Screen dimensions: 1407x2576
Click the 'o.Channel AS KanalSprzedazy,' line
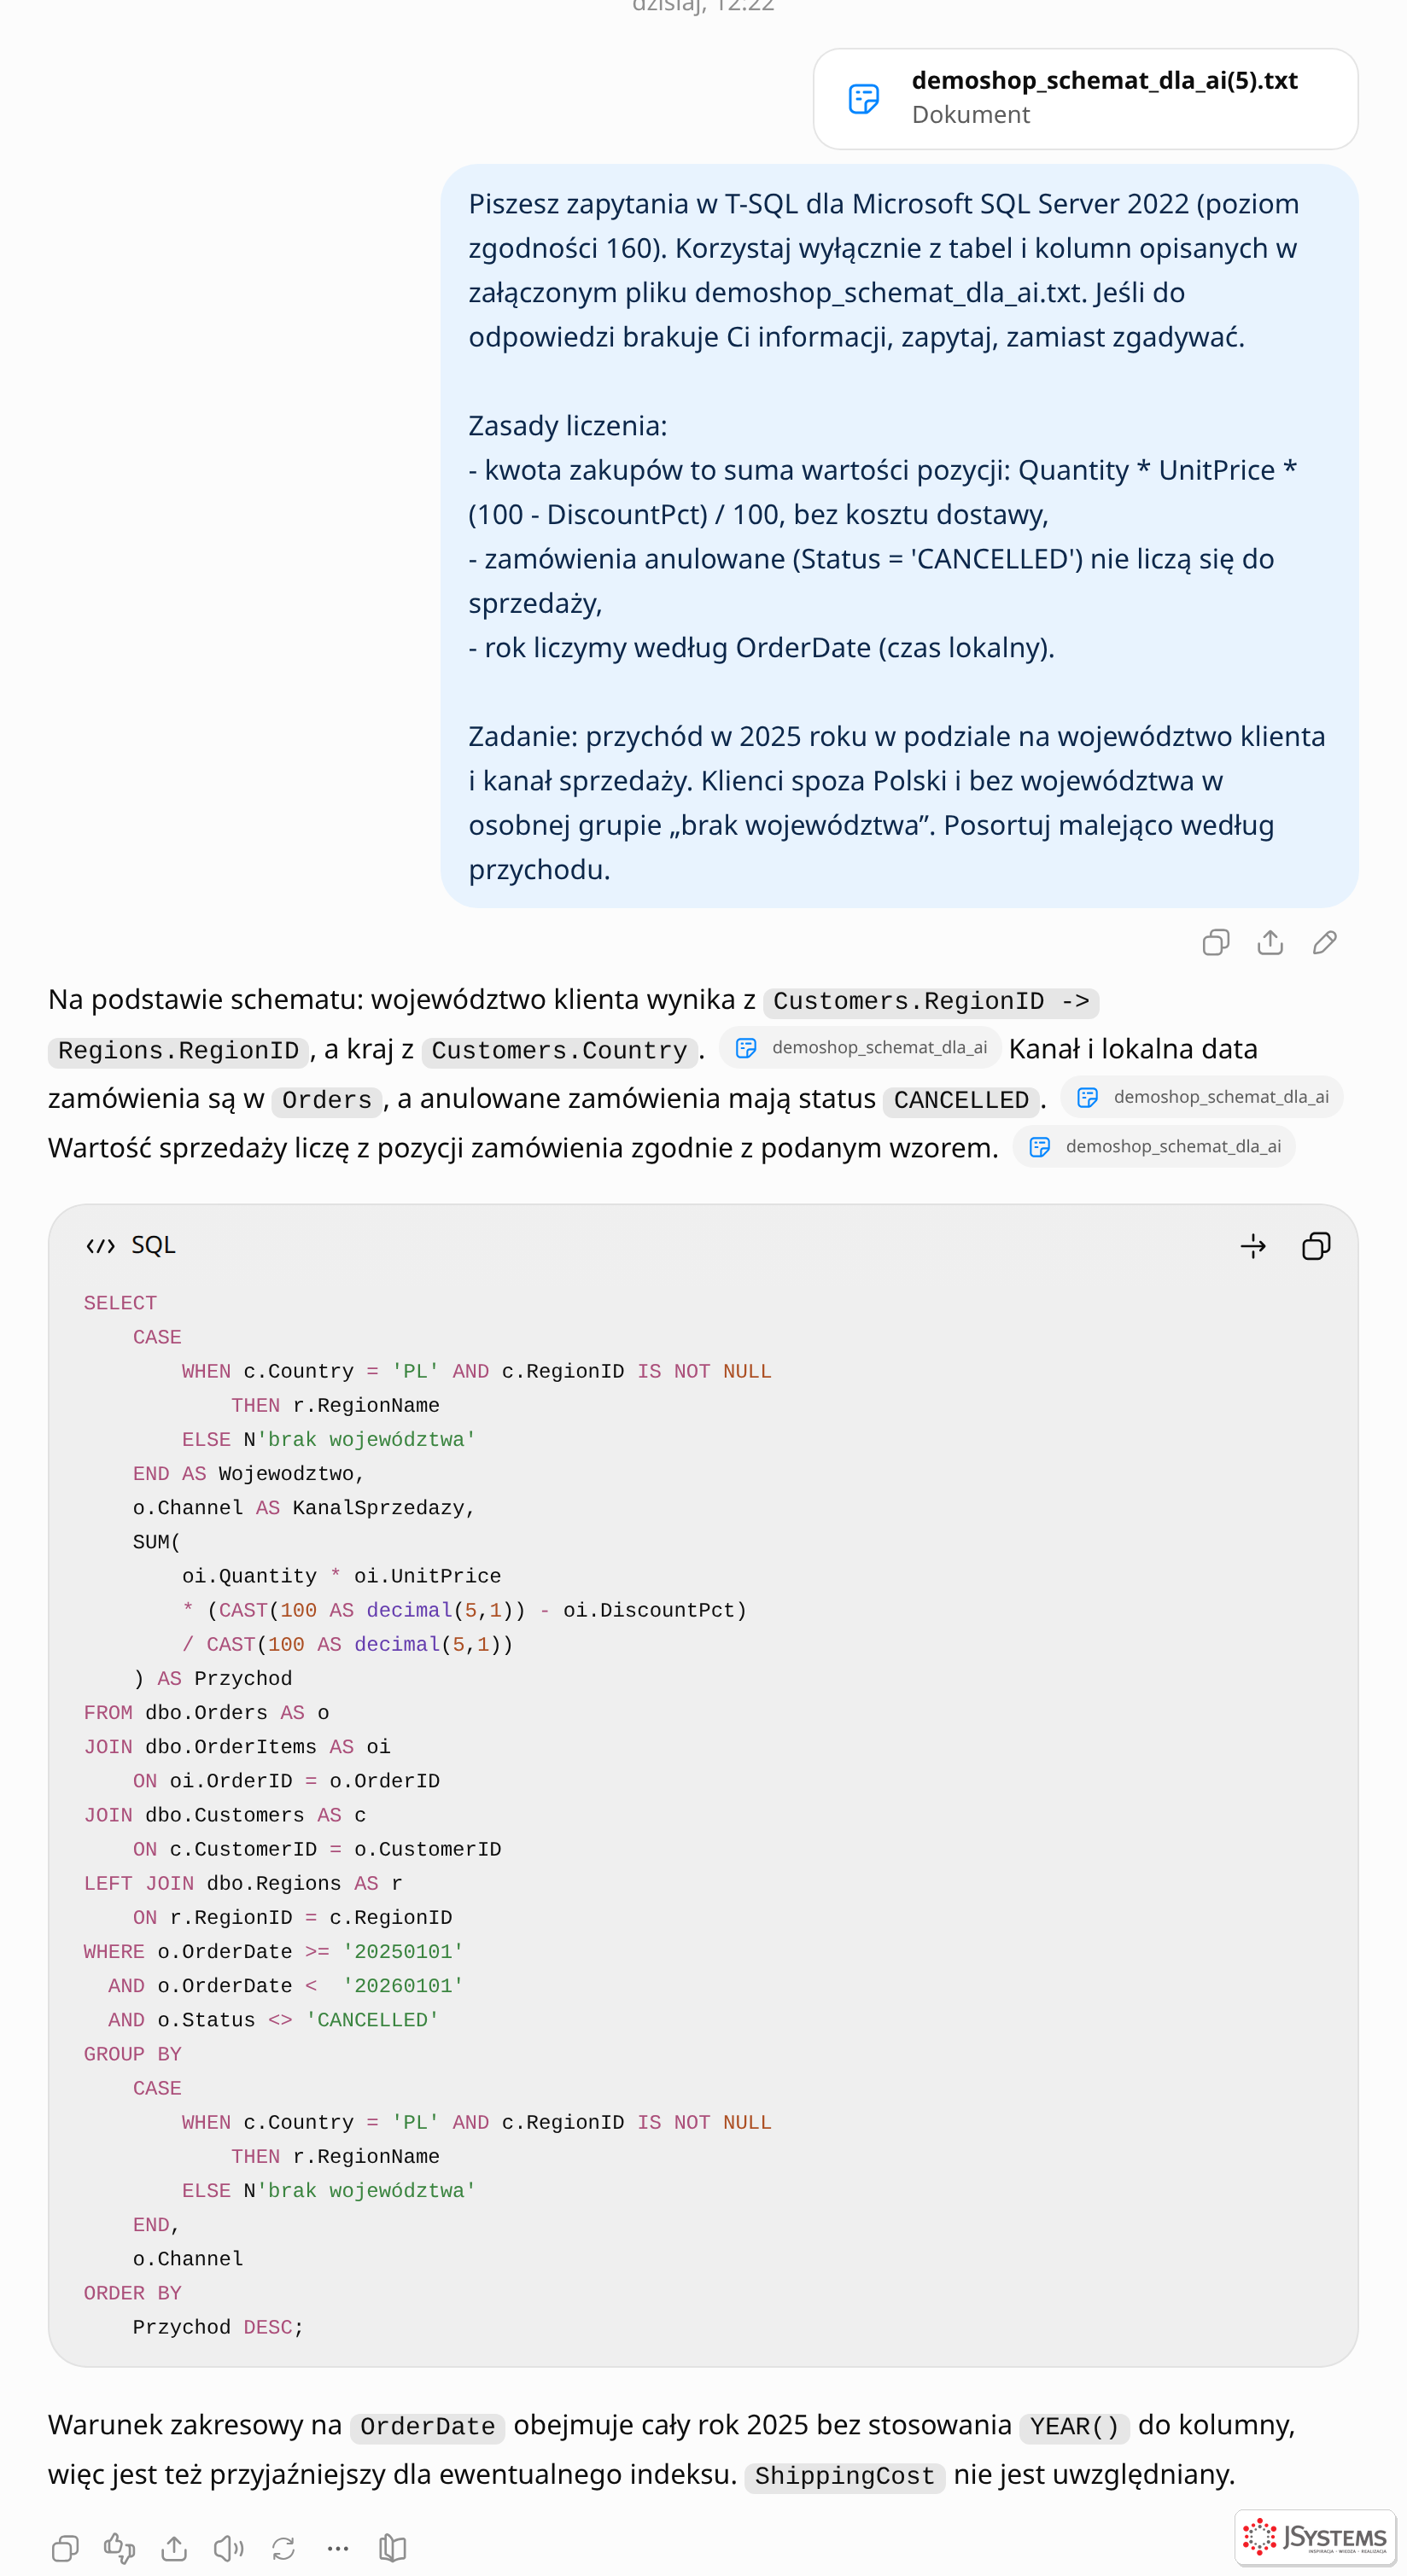click(304, 1507)
